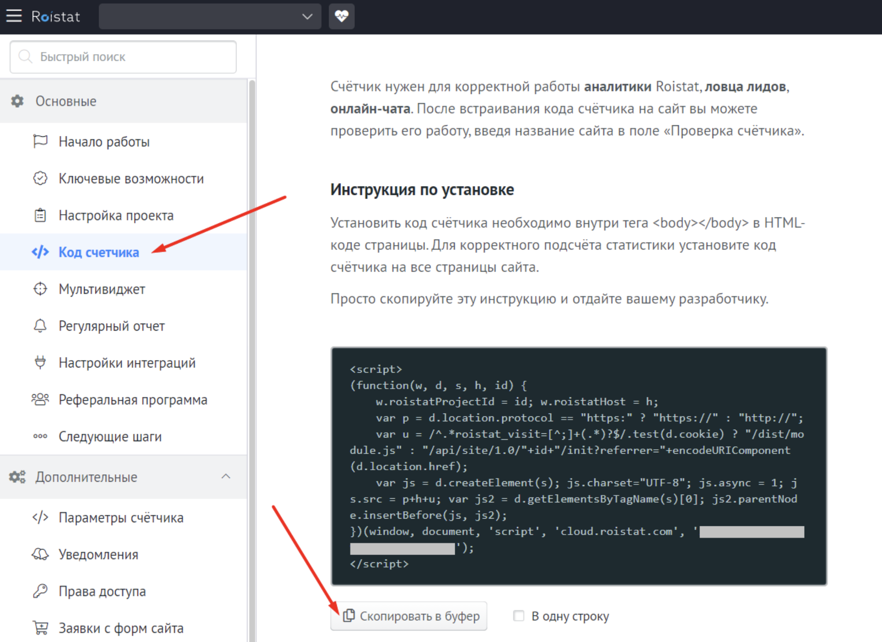Open Ключевые возможности menu item
The image size is (882, 642).
[131, 179]
